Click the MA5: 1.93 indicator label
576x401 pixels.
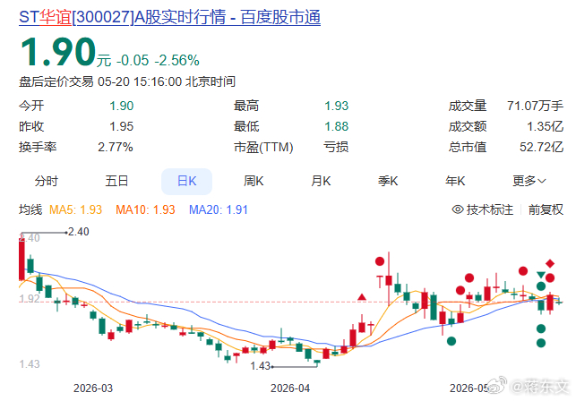[x=75, y=209]
